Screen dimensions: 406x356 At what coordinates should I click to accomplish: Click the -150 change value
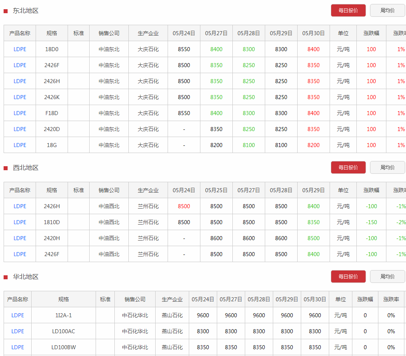point(371,223)
